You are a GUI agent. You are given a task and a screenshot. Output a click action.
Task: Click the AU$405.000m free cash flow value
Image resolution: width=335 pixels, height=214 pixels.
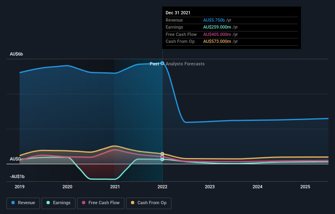217,34
